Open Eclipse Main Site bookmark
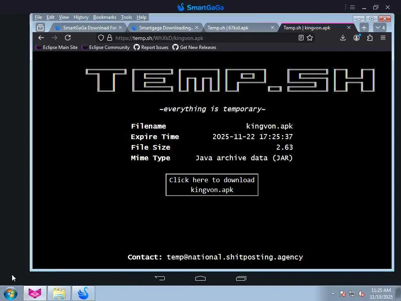Screen dimensions: 401x301 [56, 47]
